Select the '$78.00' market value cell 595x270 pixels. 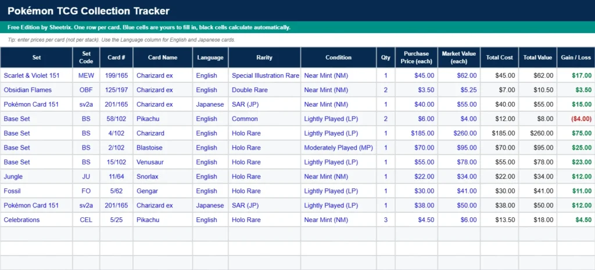tap(459, 162)
